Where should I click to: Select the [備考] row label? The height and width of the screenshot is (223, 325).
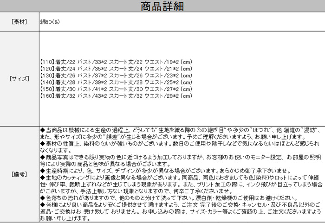pyautogui.click(x=19, y=173)
